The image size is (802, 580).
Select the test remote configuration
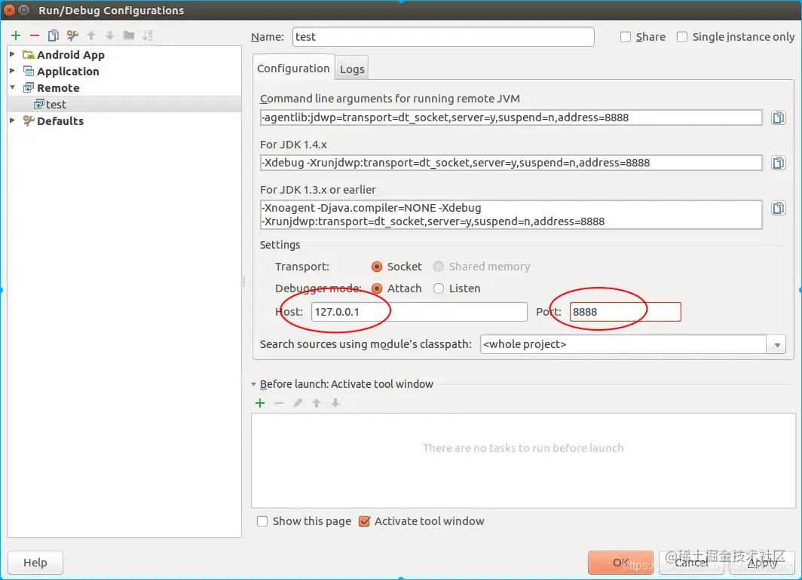click(x=124, y=104)
